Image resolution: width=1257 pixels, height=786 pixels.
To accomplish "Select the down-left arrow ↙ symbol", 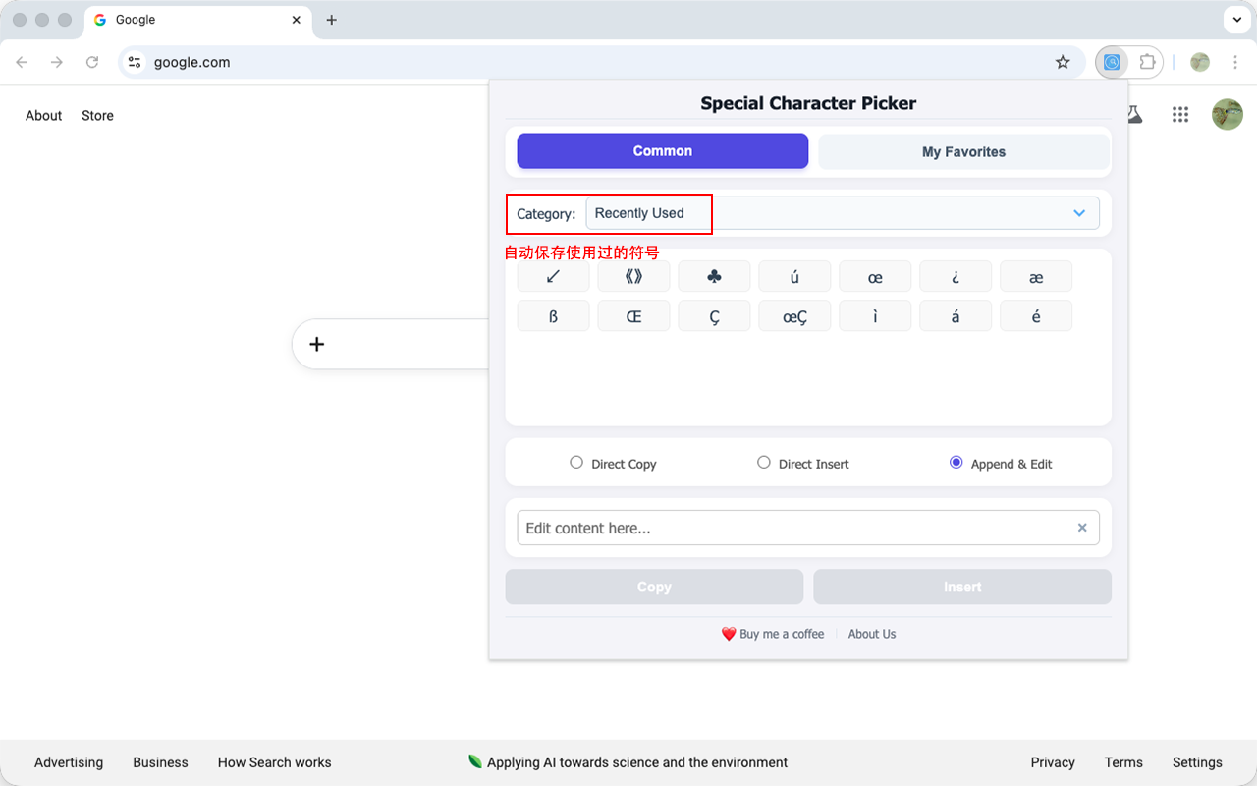I will pyautogui.click(x=553, y=277).
